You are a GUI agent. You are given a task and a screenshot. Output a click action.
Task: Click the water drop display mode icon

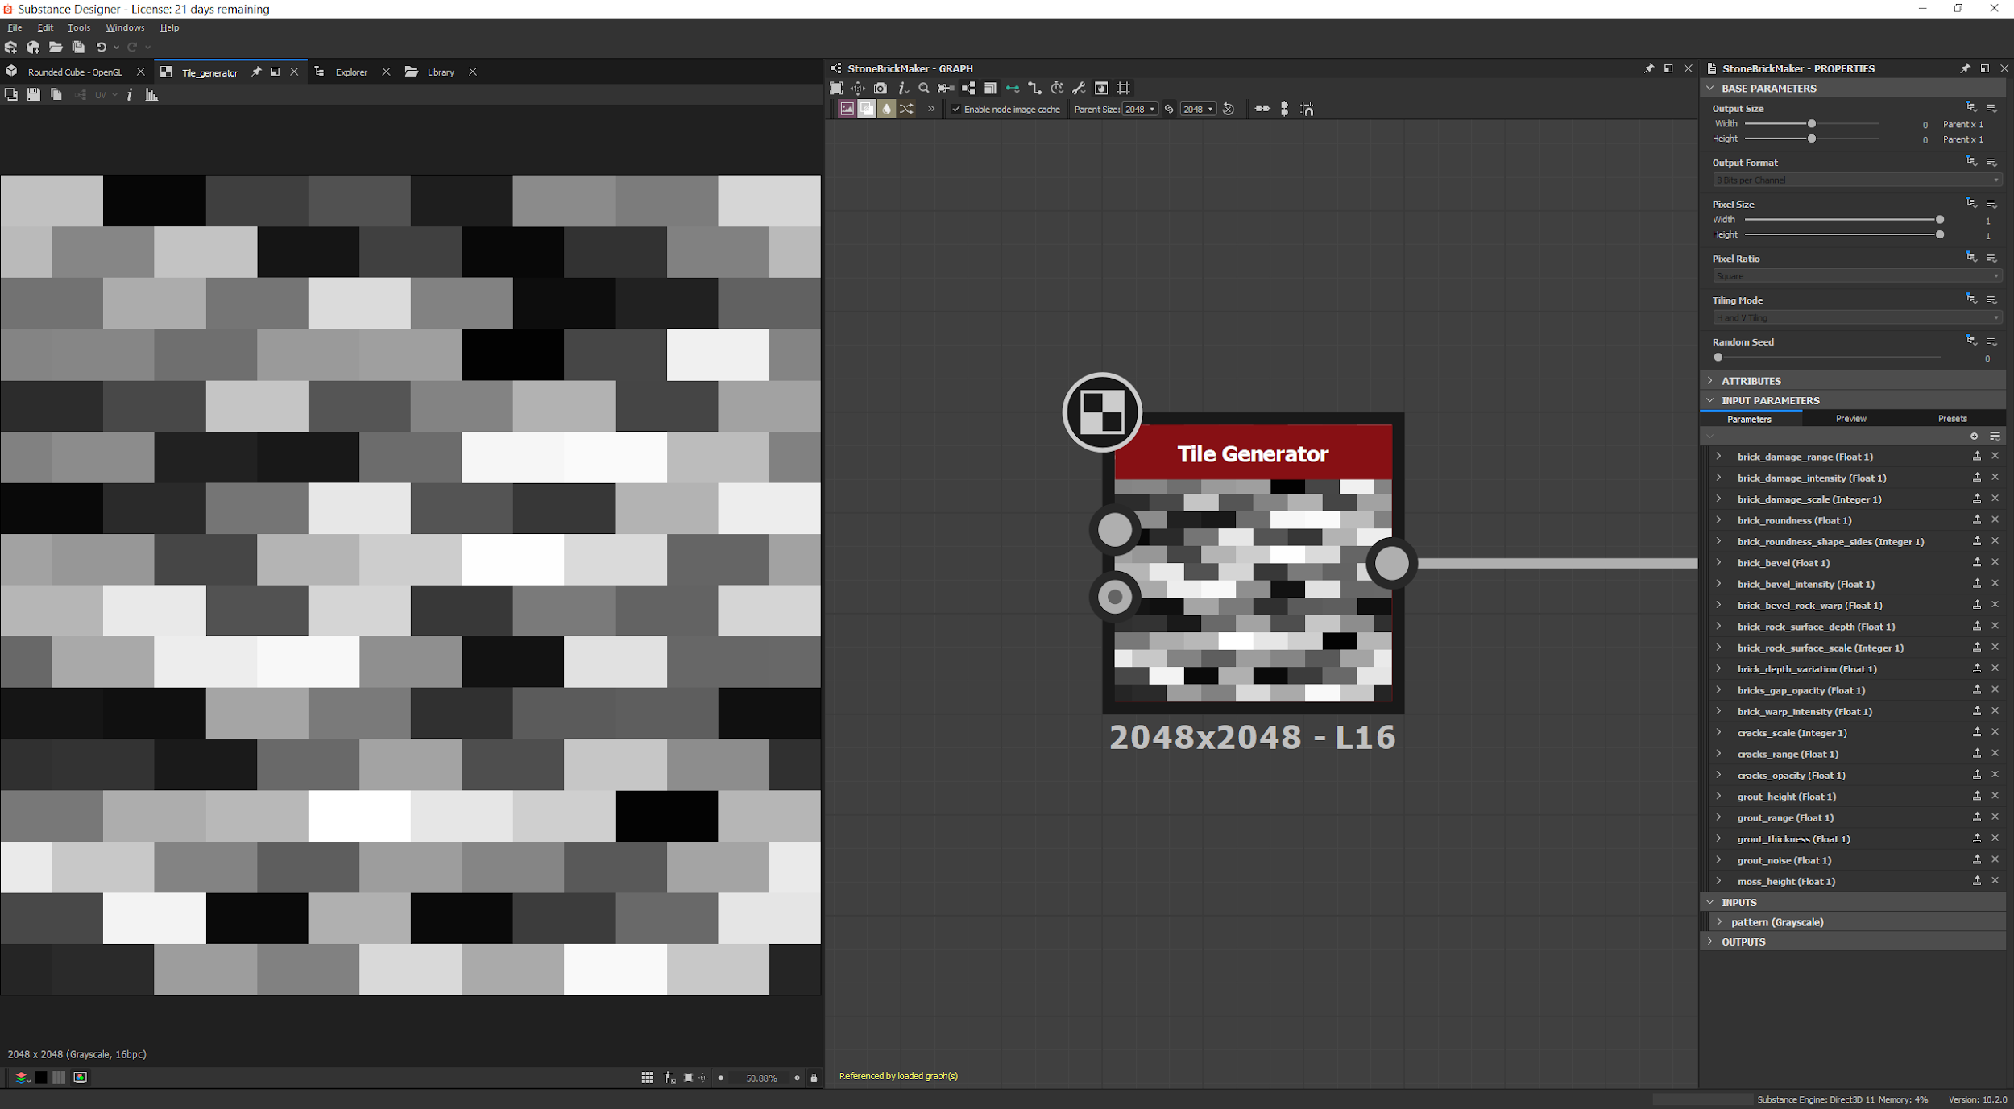(887, 110)
